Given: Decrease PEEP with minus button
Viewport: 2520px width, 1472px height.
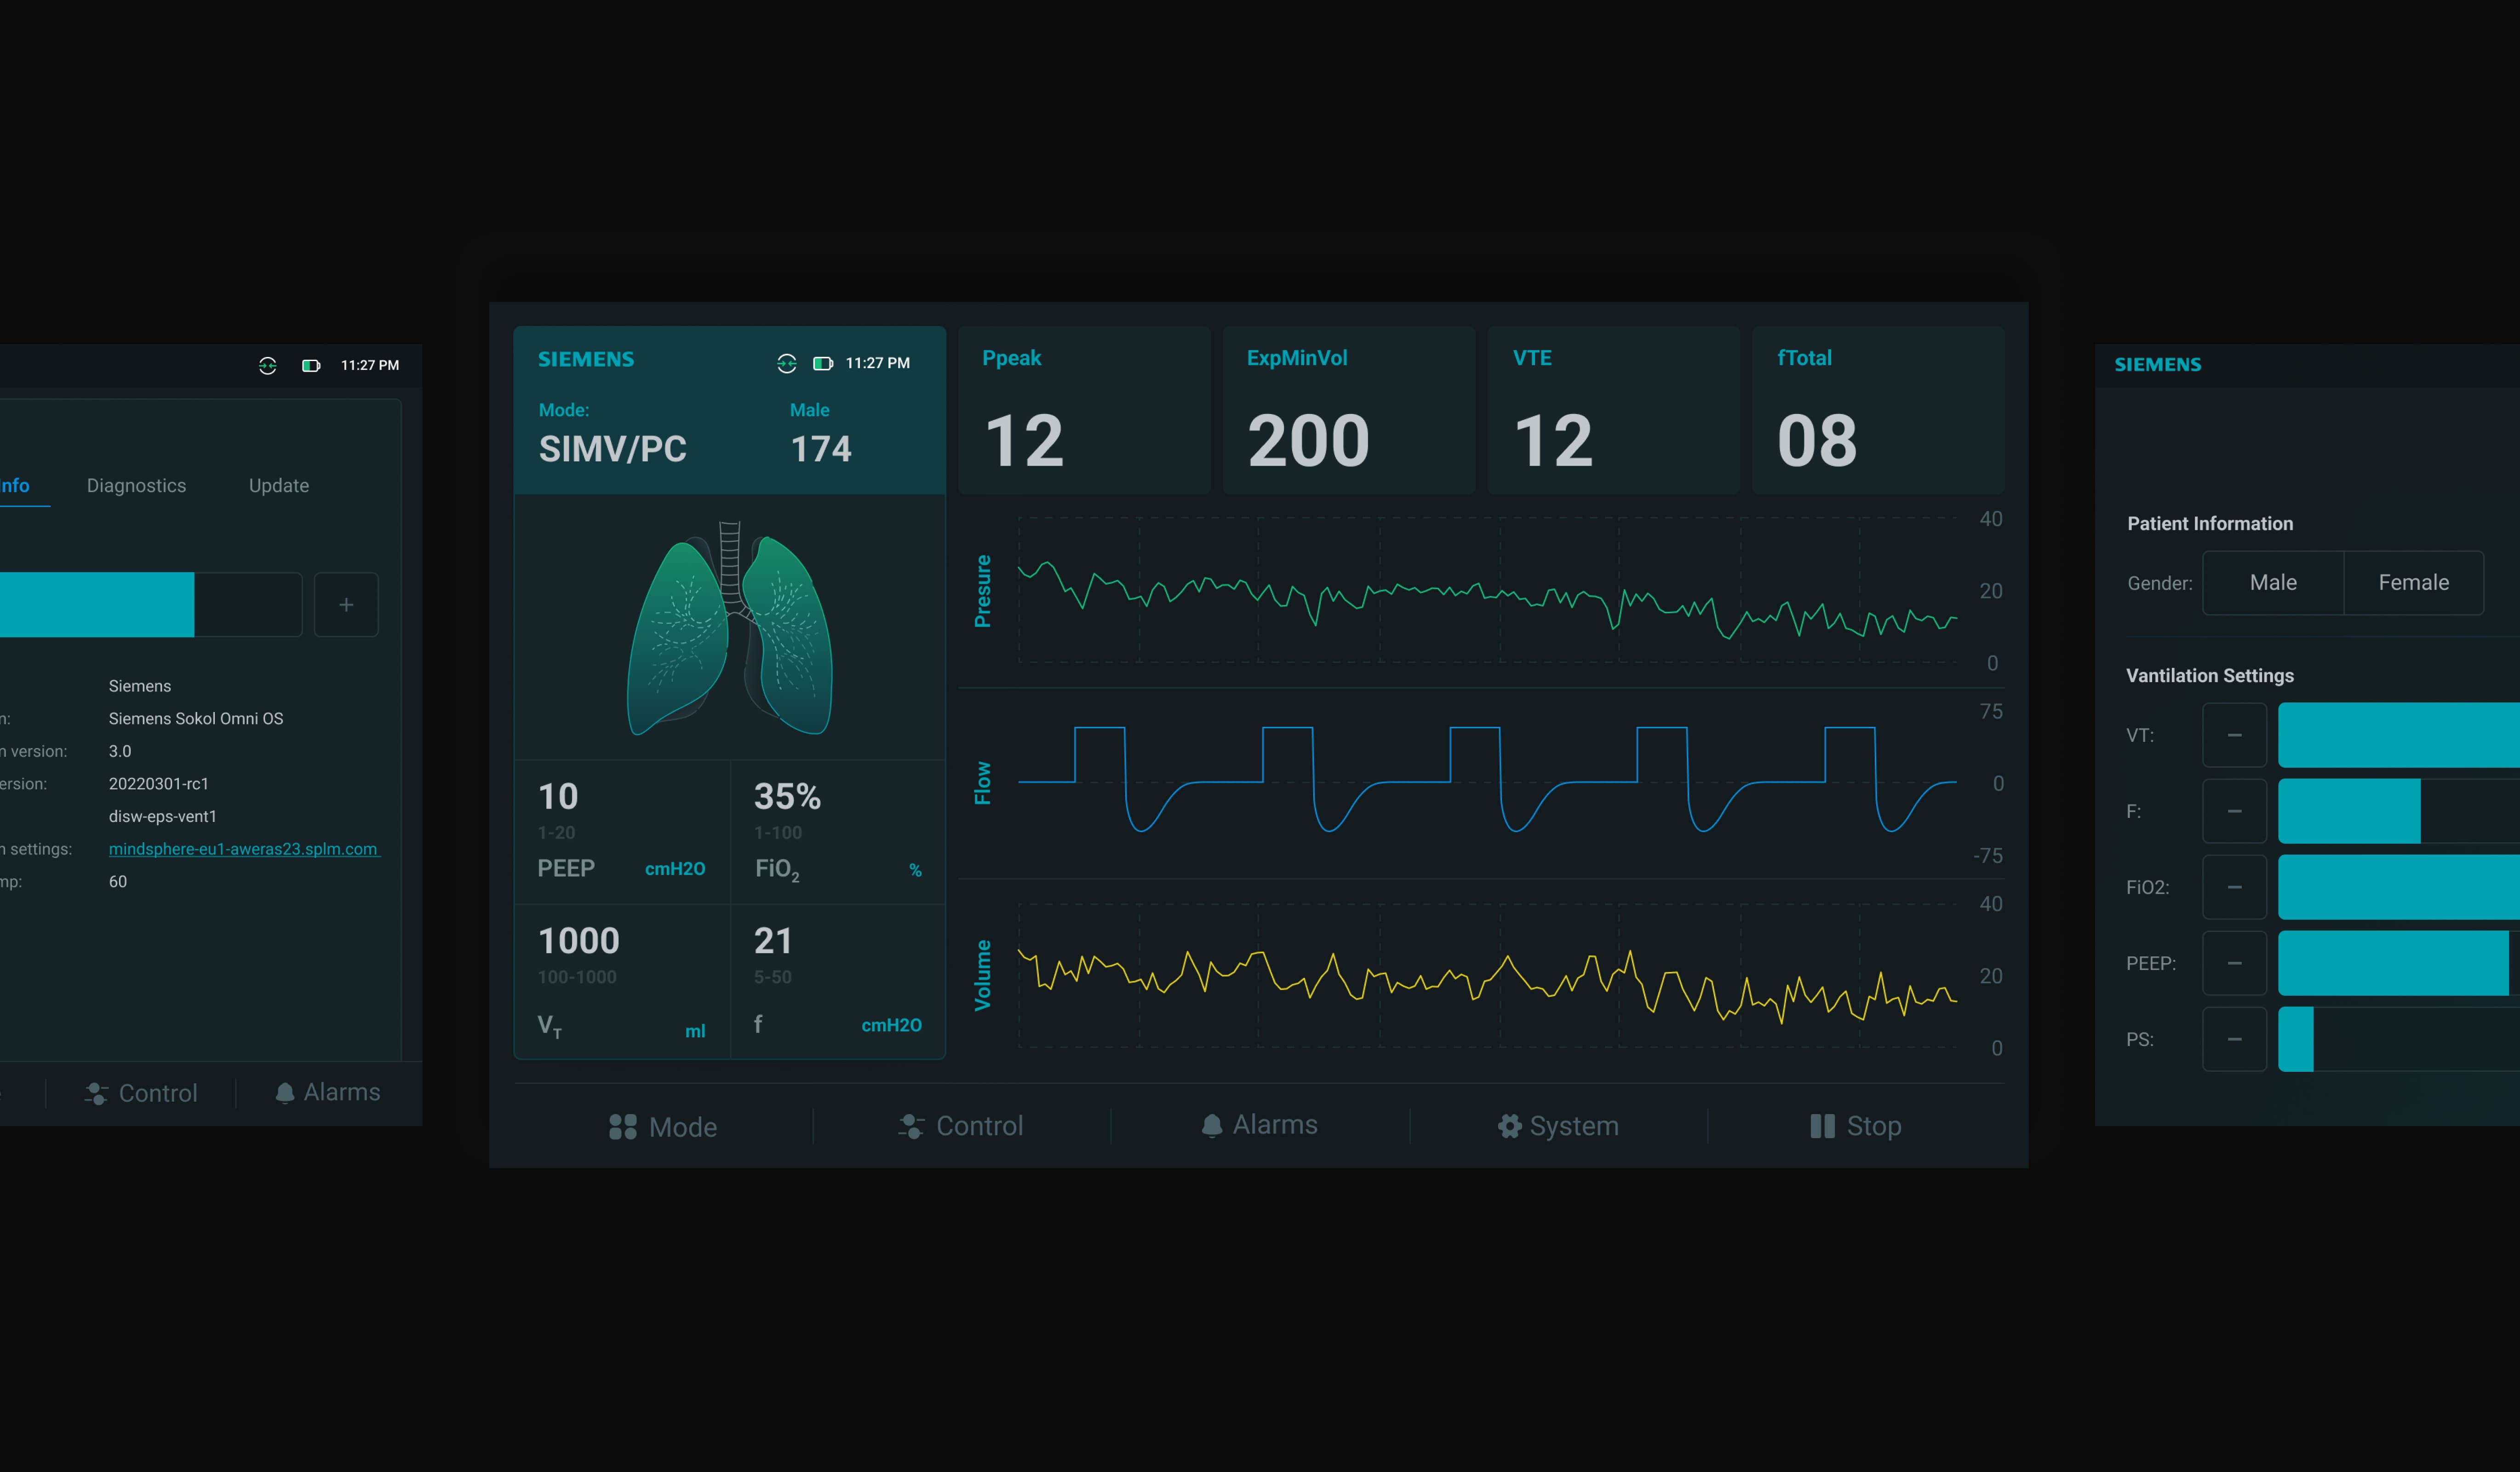Looking at the screenshot, I should pyautogui.click(x=2234, y=963).
